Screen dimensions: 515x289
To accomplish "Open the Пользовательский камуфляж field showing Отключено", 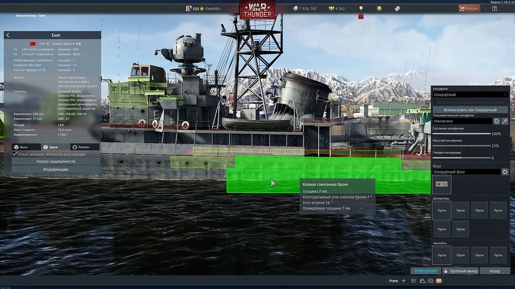I will tap(462, 121).
